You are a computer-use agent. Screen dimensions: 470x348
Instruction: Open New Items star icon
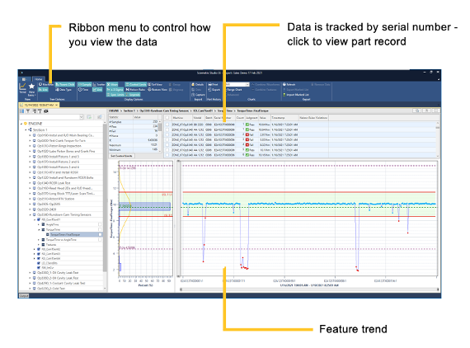coord(31,87)
